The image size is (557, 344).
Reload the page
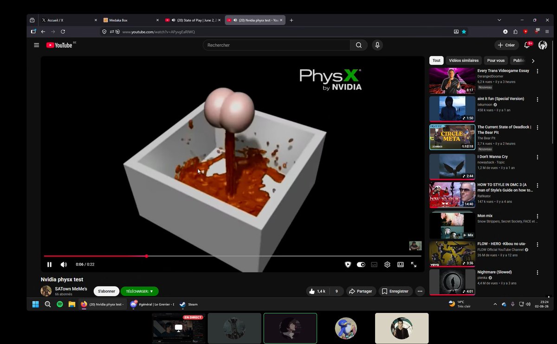coord(63,32)
